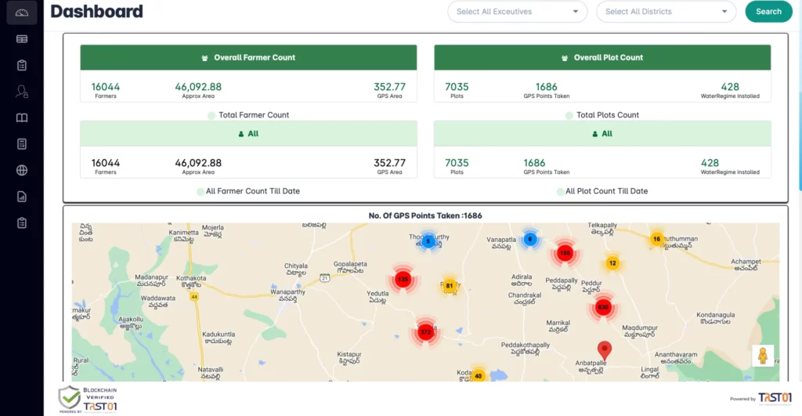Click the red location pin near Anbatpalle
This screenshot has width=802, height=416.
(x=604, y=350)
